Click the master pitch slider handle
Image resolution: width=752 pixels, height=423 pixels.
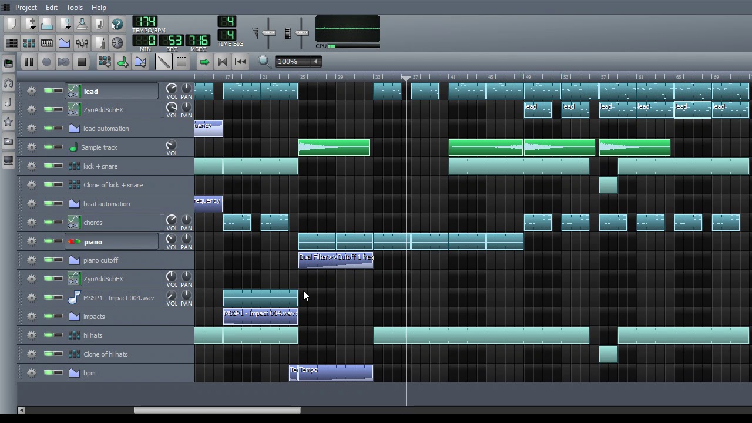point(302,32)
